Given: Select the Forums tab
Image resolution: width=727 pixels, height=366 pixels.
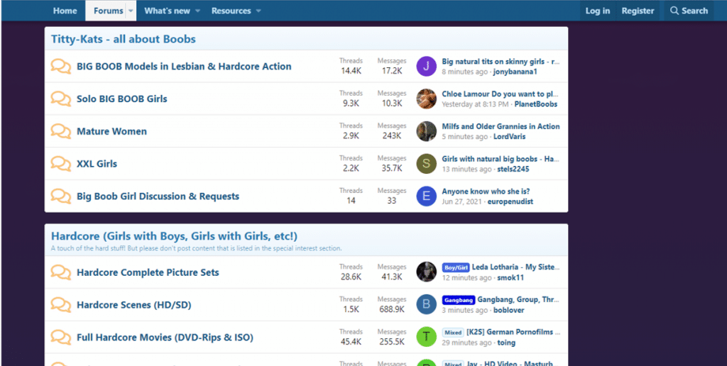Looking at the screenshot, I should (109, 11).
